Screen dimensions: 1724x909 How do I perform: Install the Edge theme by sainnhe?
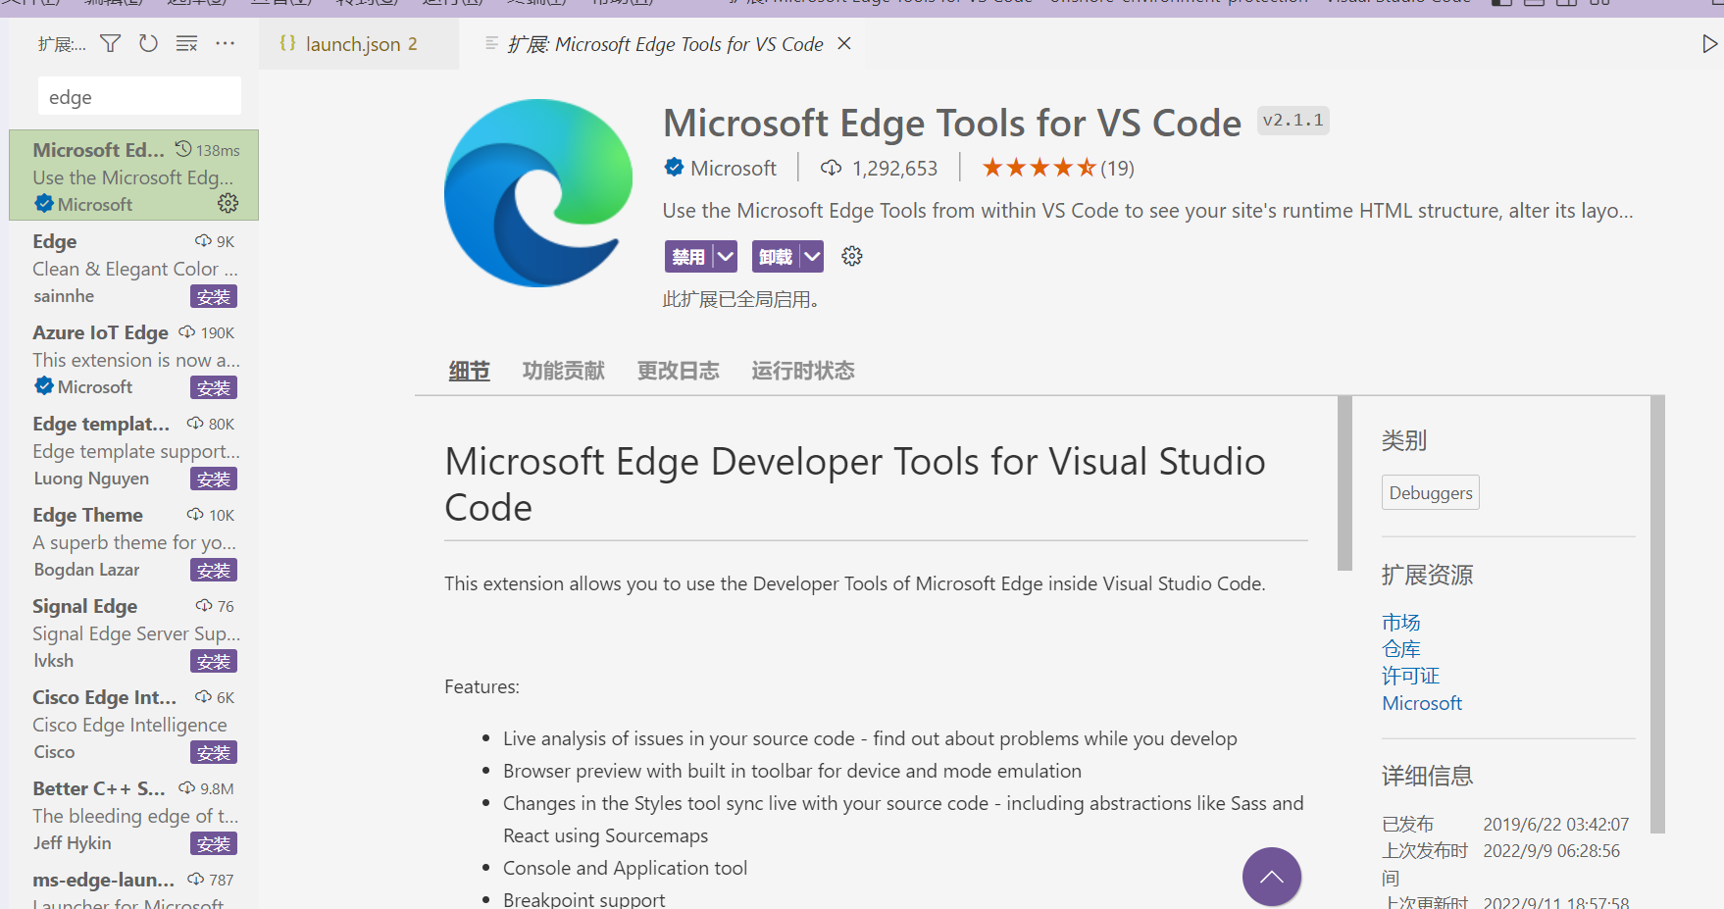coord(214,296)
